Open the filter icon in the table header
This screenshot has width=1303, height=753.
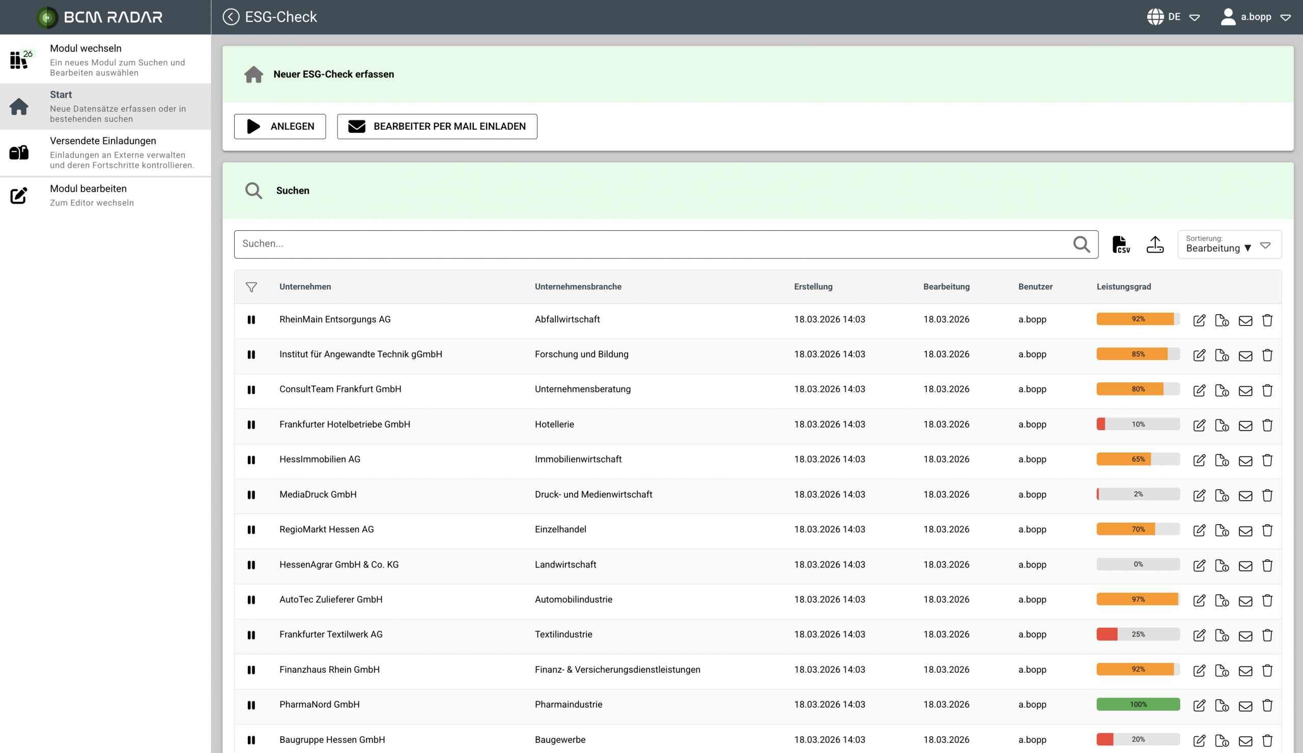pyautogui.click(x=252, y=287)
